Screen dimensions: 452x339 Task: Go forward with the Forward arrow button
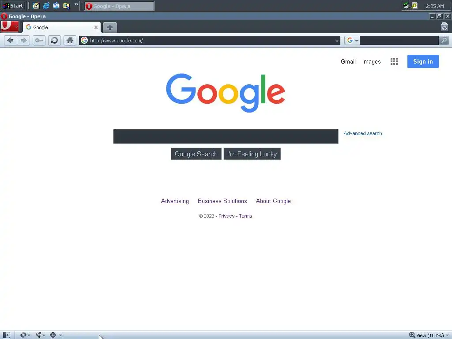coord(23,40)
